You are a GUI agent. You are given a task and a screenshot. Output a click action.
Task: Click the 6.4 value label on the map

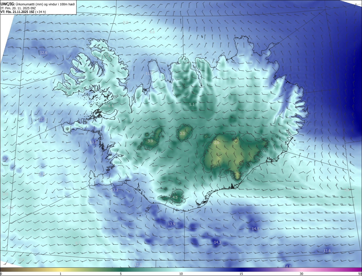[x=111, y=106]
